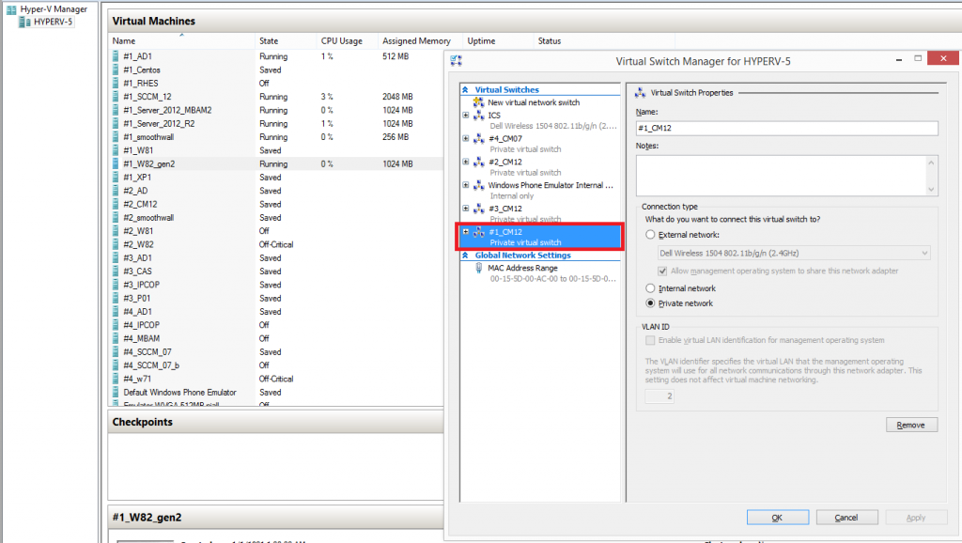Click the Remove button
This screenshot has height=543, width=962.
pos(910,425)
